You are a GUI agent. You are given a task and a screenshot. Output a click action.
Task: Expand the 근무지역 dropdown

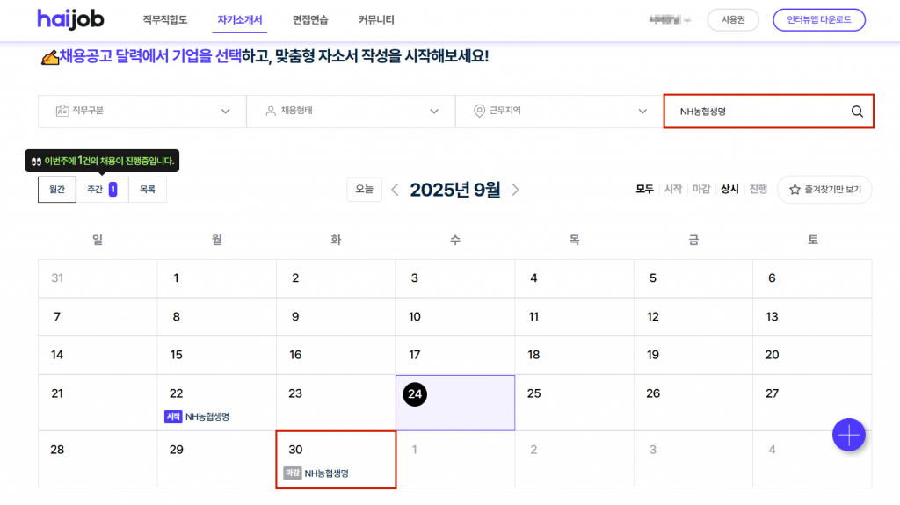tap(559, 112)
